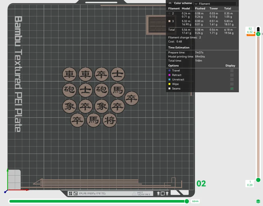Tick the Wipe display checkbox
The height and width of the screenshot is (206, 263).
click(x=232, y=84)
